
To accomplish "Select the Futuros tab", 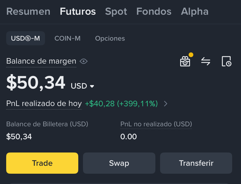I will [x=78, y=11].
